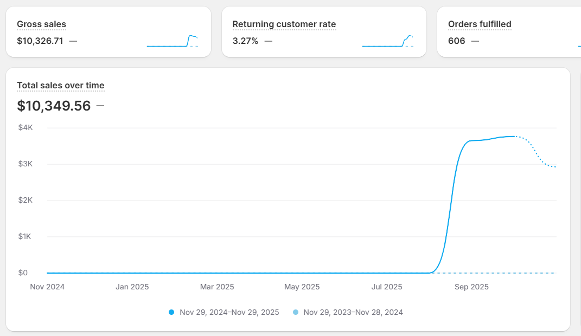Image resolution: width=581 pixels, height=336 pixels.
Task: Click the dash indicator beside 3.27%
Action: pyautogui.click(x=268, y=41)
